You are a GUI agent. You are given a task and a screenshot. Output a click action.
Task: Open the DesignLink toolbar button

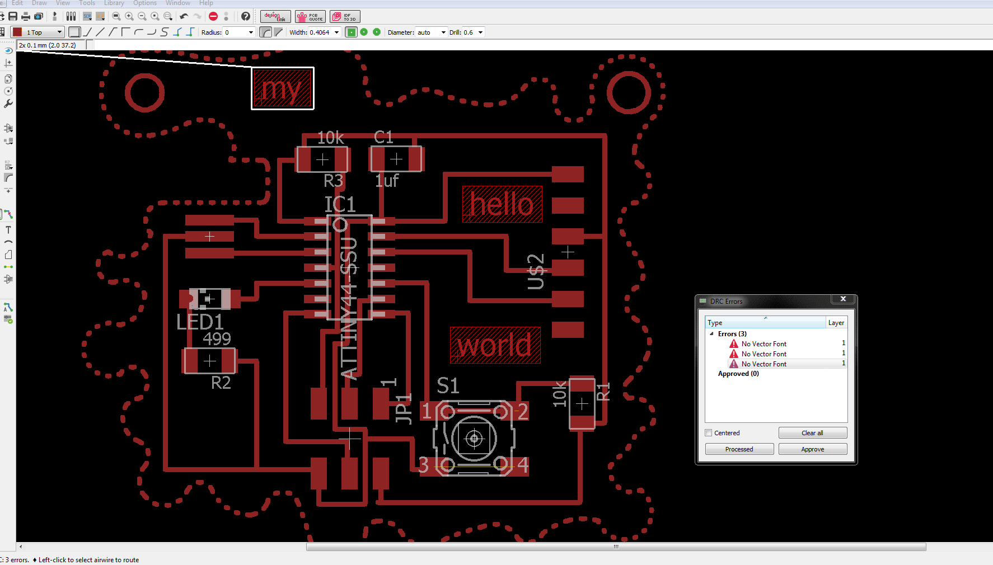[x=275, y=17]
